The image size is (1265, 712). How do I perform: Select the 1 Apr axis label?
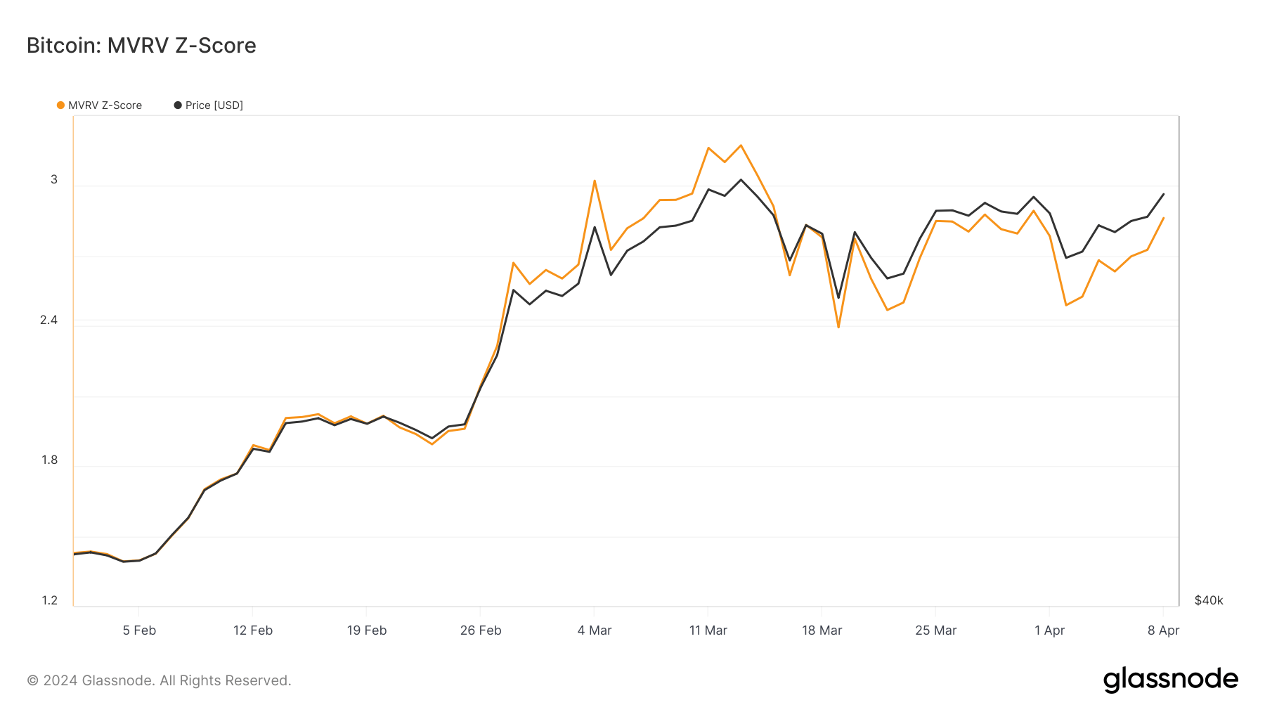[x=1049, y=630]
